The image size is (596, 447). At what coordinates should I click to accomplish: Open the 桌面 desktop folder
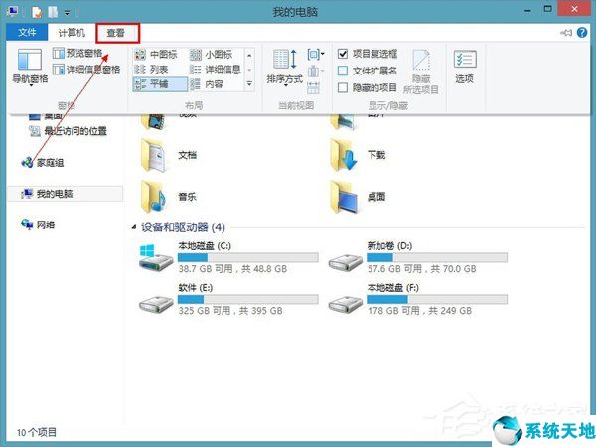(x=358, y=197)
